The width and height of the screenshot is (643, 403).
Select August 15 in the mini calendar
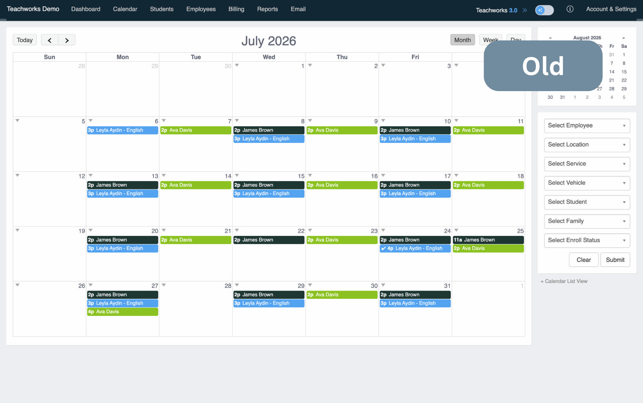click(x=624, y=72)
